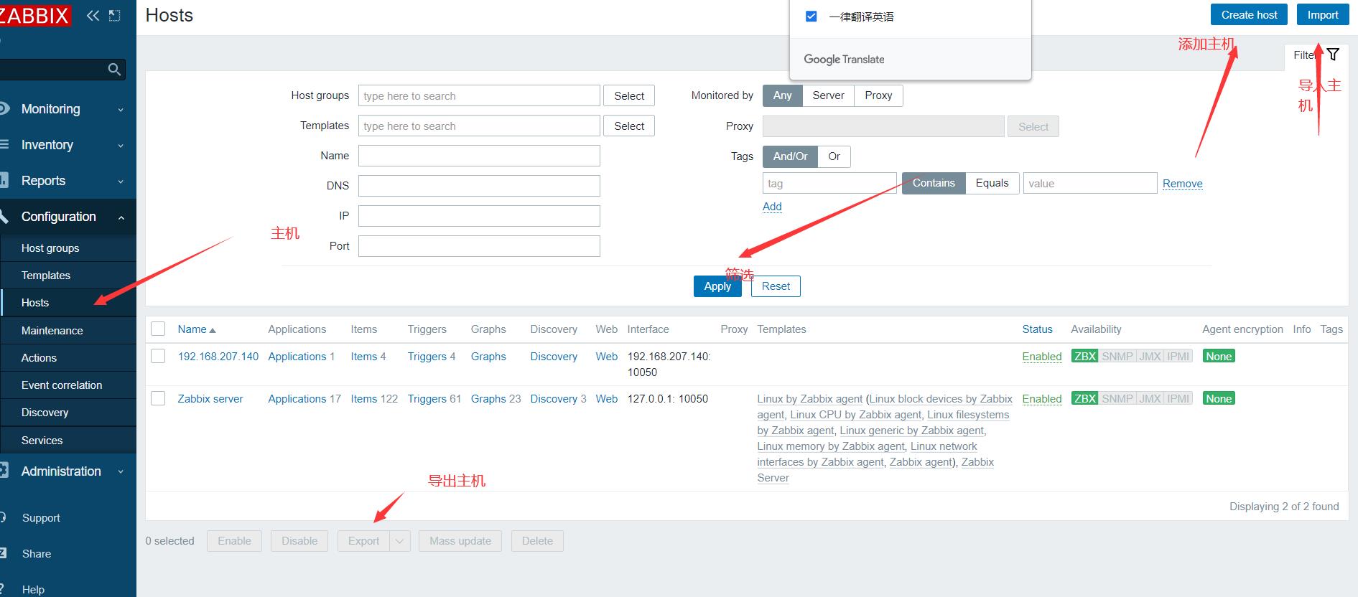Collapse the sidebar with double chevron icon
Viewport: 1358px width, 597px height.
point(93,15)
